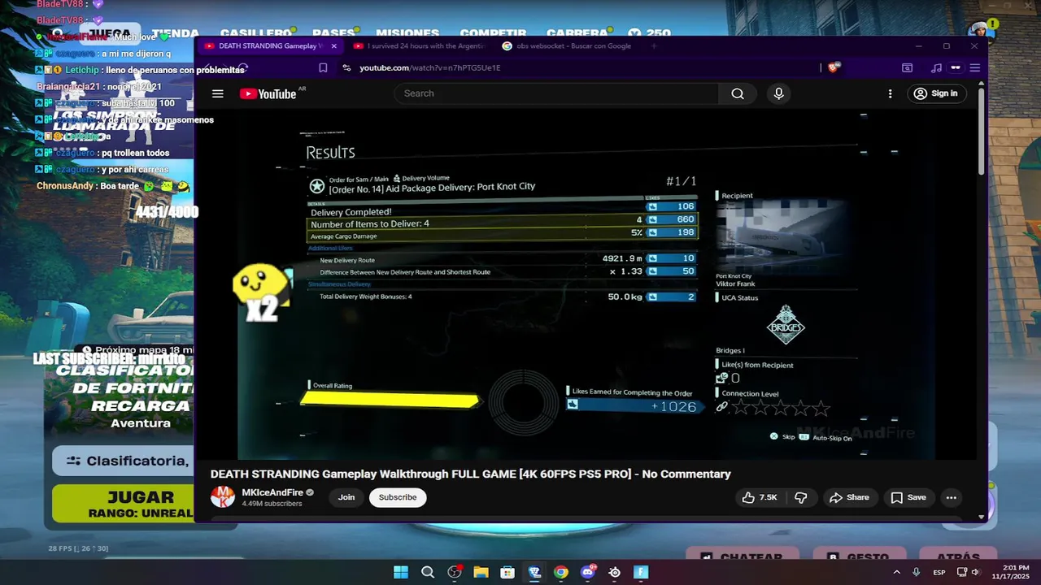Go to the YouTube home logo
Image resolution: width=1041 pixels, height=585 pixels.
[x=268, y=93]
